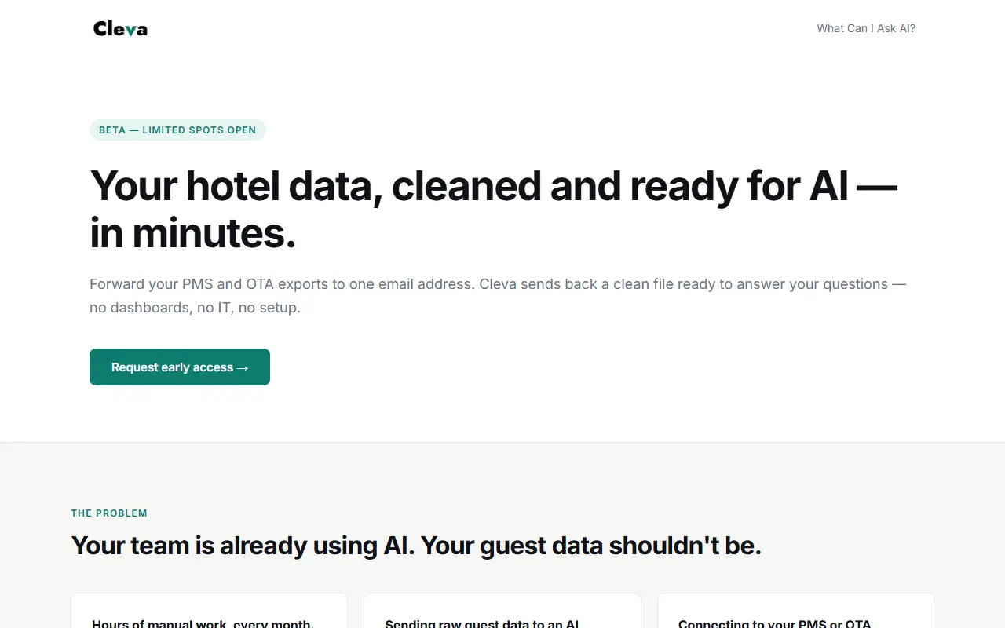
Task: Select the Connecting to your PMS or OTA card
Action: coord(795,611)
